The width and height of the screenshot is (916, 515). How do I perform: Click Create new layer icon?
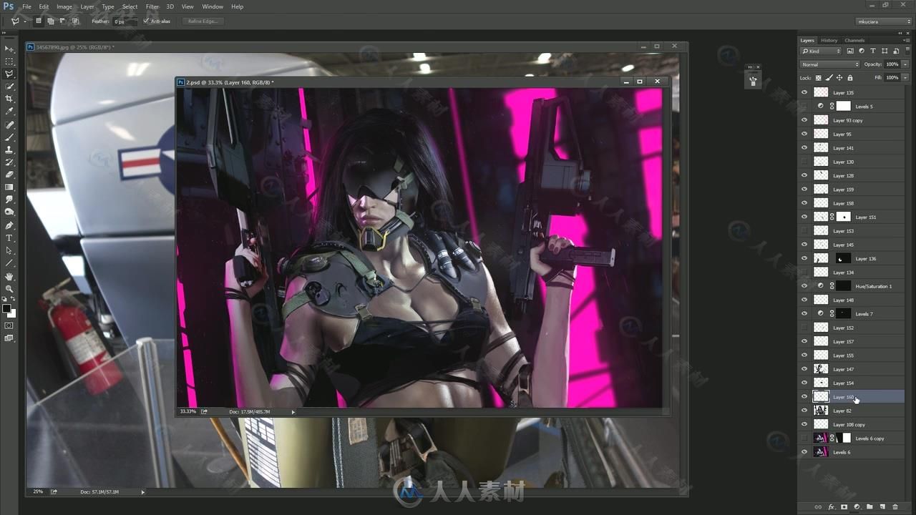[882, 506]
